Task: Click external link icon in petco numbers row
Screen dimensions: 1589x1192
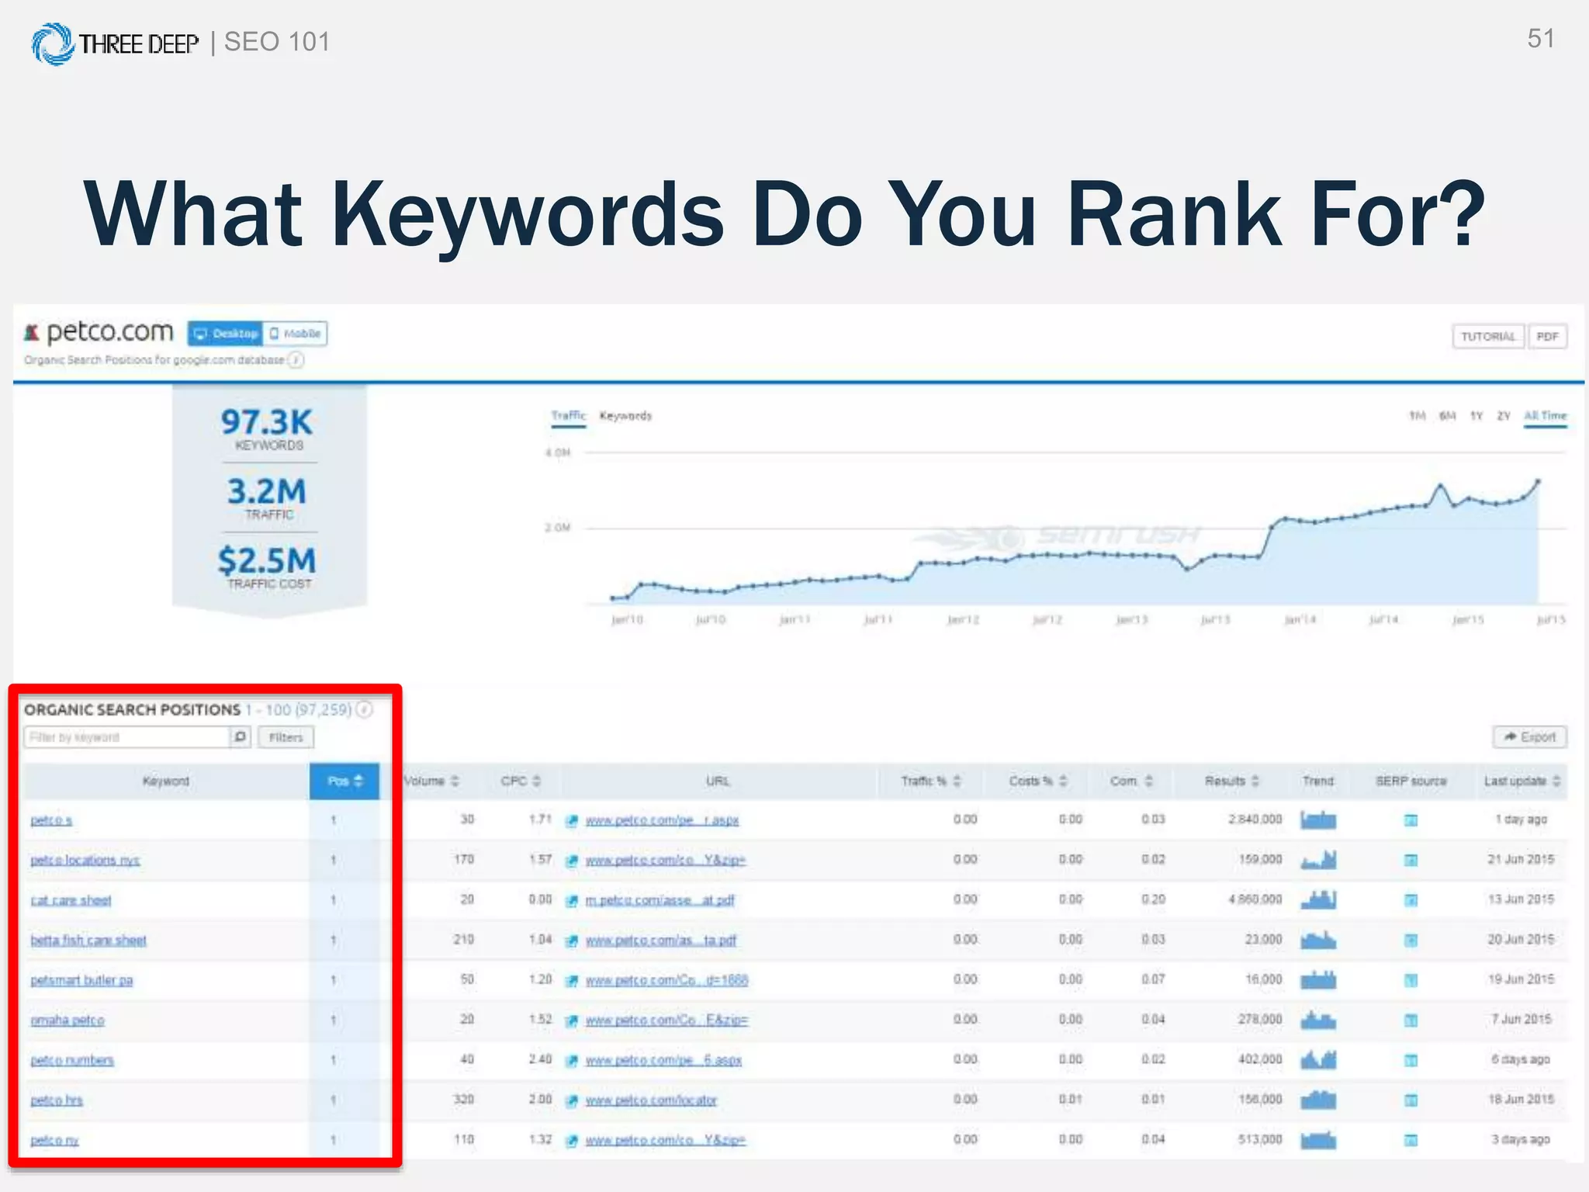Action: pos(572,1061)
